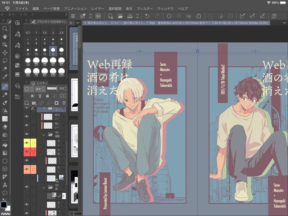Select the Hand move-view tool
The width and height of the screenshot is (288, 216).
5,36
